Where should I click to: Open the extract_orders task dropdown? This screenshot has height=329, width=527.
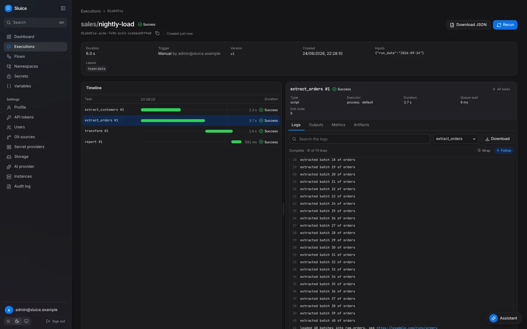(456, 139)
